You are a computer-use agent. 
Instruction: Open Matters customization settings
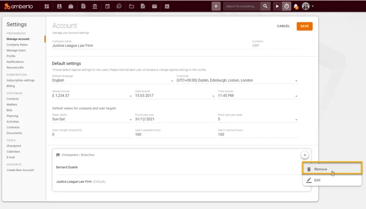[12, 104]
